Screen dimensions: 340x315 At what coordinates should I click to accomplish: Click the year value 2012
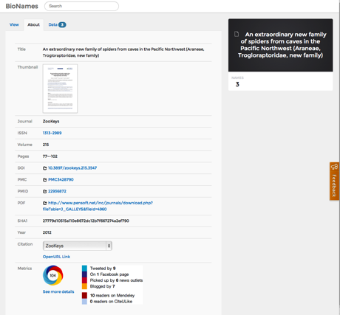click(x=47, y=232)
